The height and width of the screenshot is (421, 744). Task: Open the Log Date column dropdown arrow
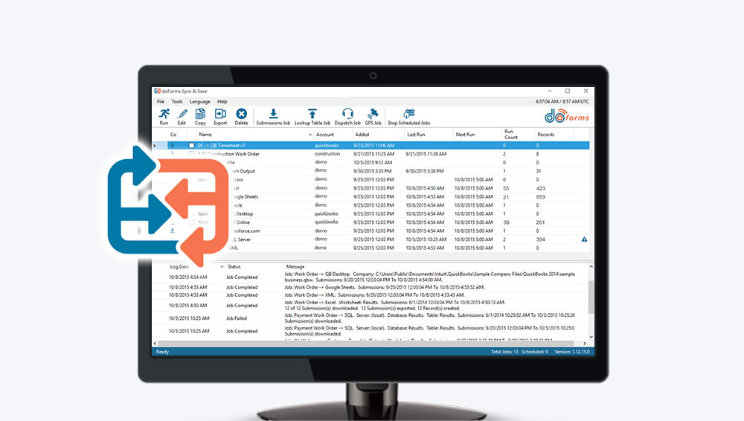click(x=222, y=267)
